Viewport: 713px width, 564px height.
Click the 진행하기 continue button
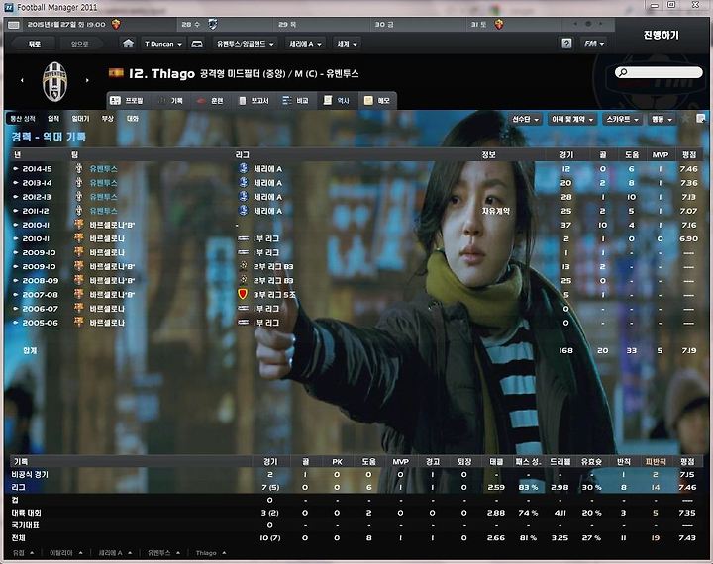click(x=661, y=35)
